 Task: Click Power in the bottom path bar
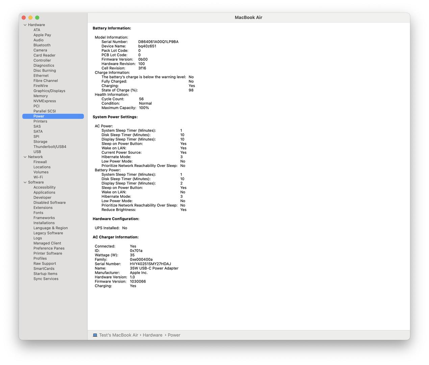174,335
